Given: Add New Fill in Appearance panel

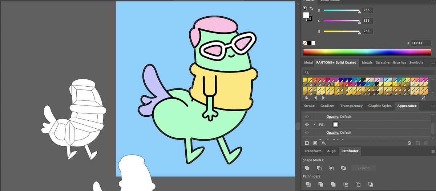Looking at the screenshot, I should click(x=315, y=143).
